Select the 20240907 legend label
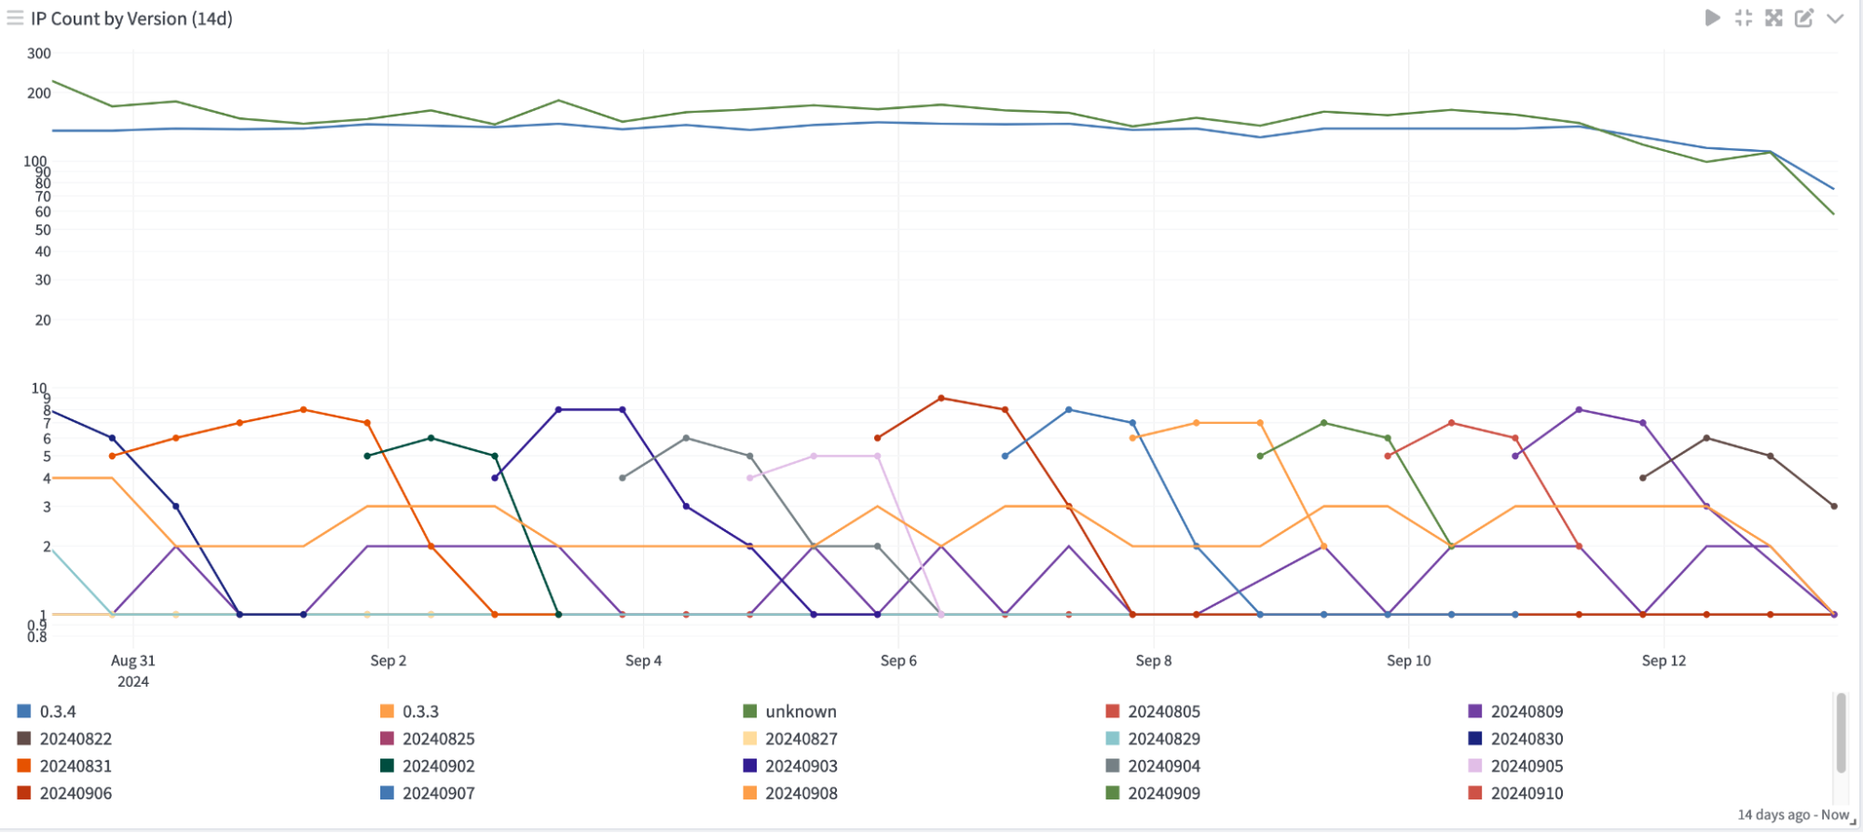This screenshot has height=833, width=1863. (439, 794)
